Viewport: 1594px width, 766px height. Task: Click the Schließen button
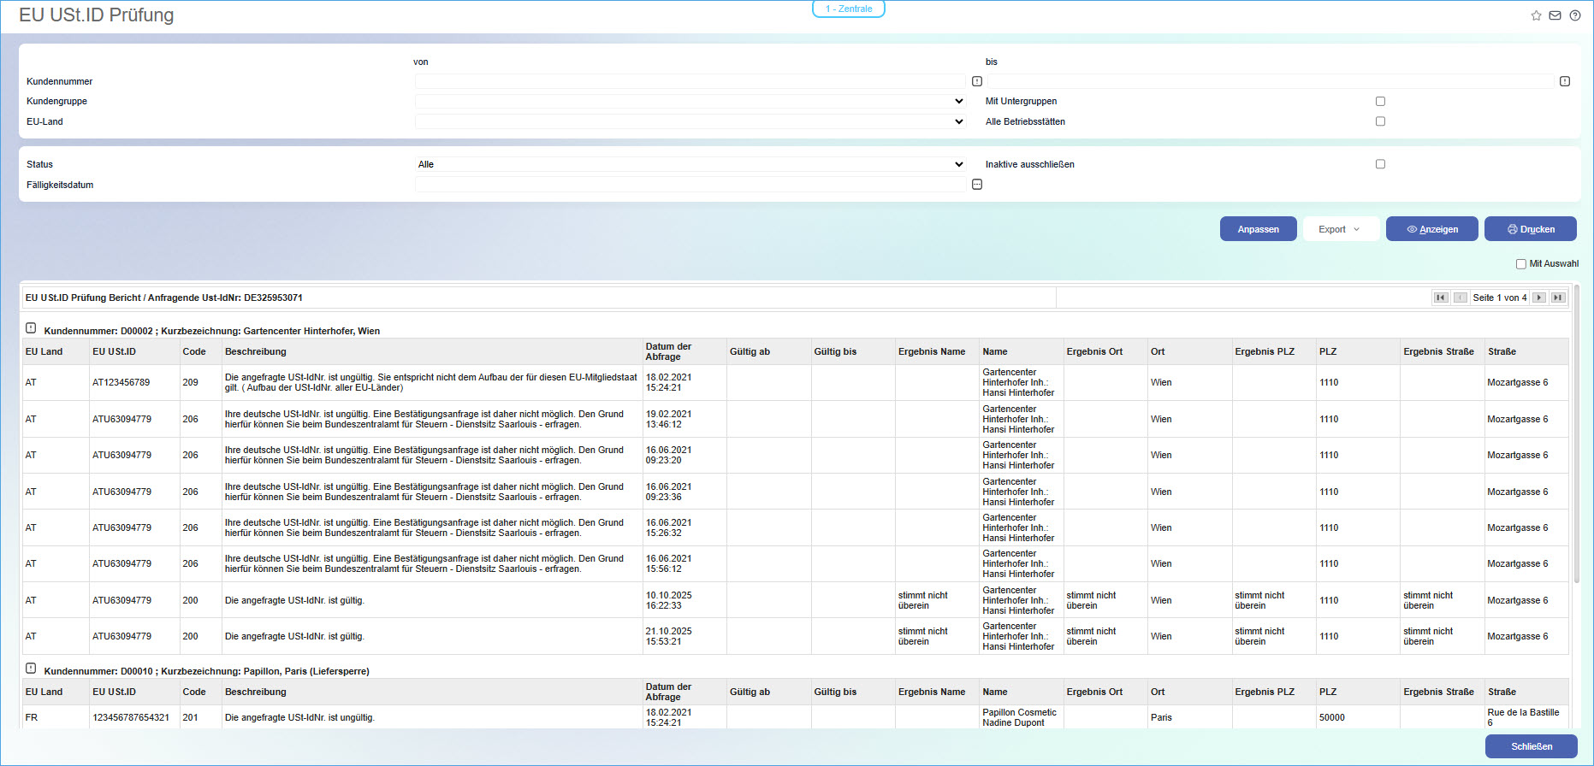[x=1531, y=746]
